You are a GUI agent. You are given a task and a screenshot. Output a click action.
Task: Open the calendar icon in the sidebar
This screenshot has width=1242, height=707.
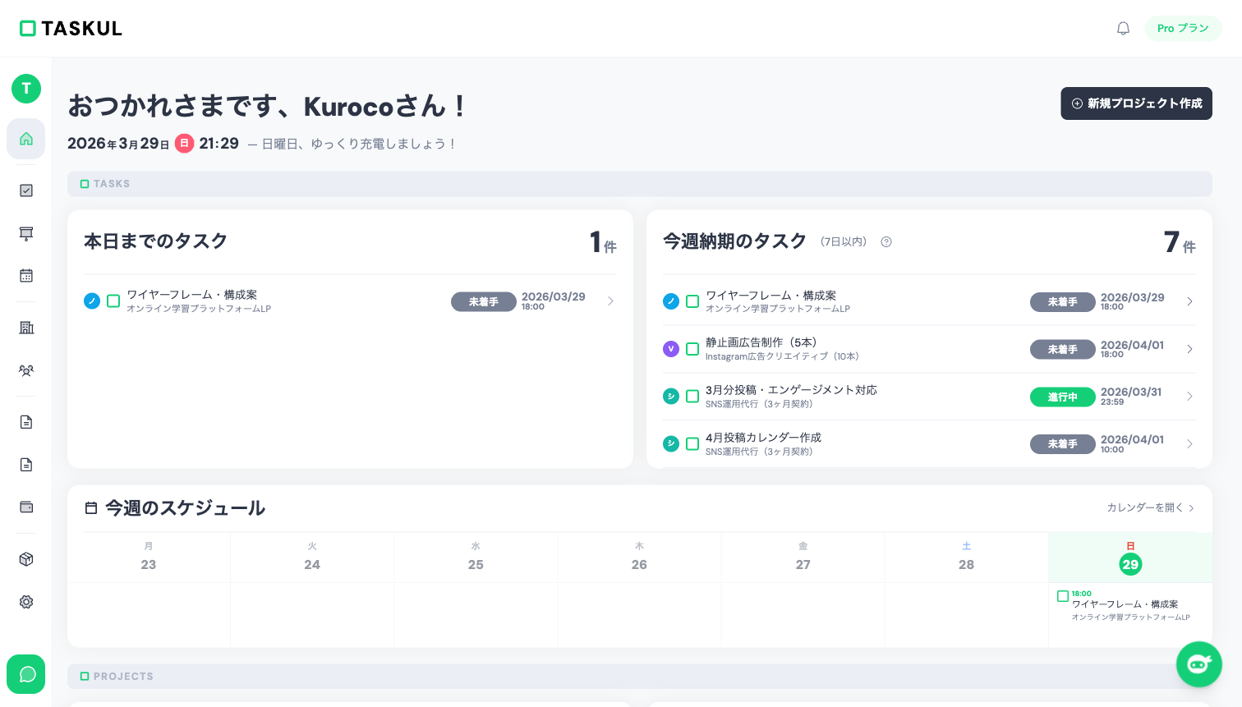[25, 275]
